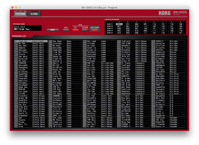Select favorite slot Bank #1 column A
Screen dimensions: 199x145
(x=119, y=24)
